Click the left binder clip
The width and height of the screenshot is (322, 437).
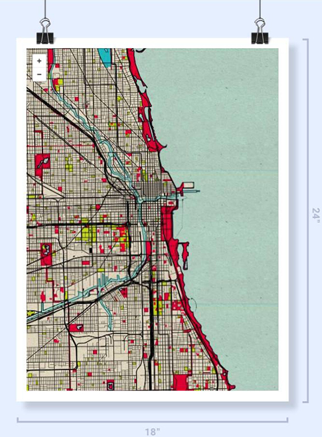(x=45, y=31)
